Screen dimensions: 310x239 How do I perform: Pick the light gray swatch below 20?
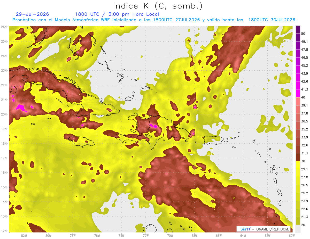[x=298, y=229]
